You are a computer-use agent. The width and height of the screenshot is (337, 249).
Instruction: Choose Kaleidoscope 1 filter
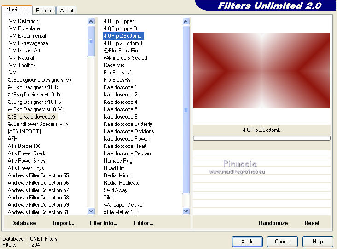tap(120, 87)
